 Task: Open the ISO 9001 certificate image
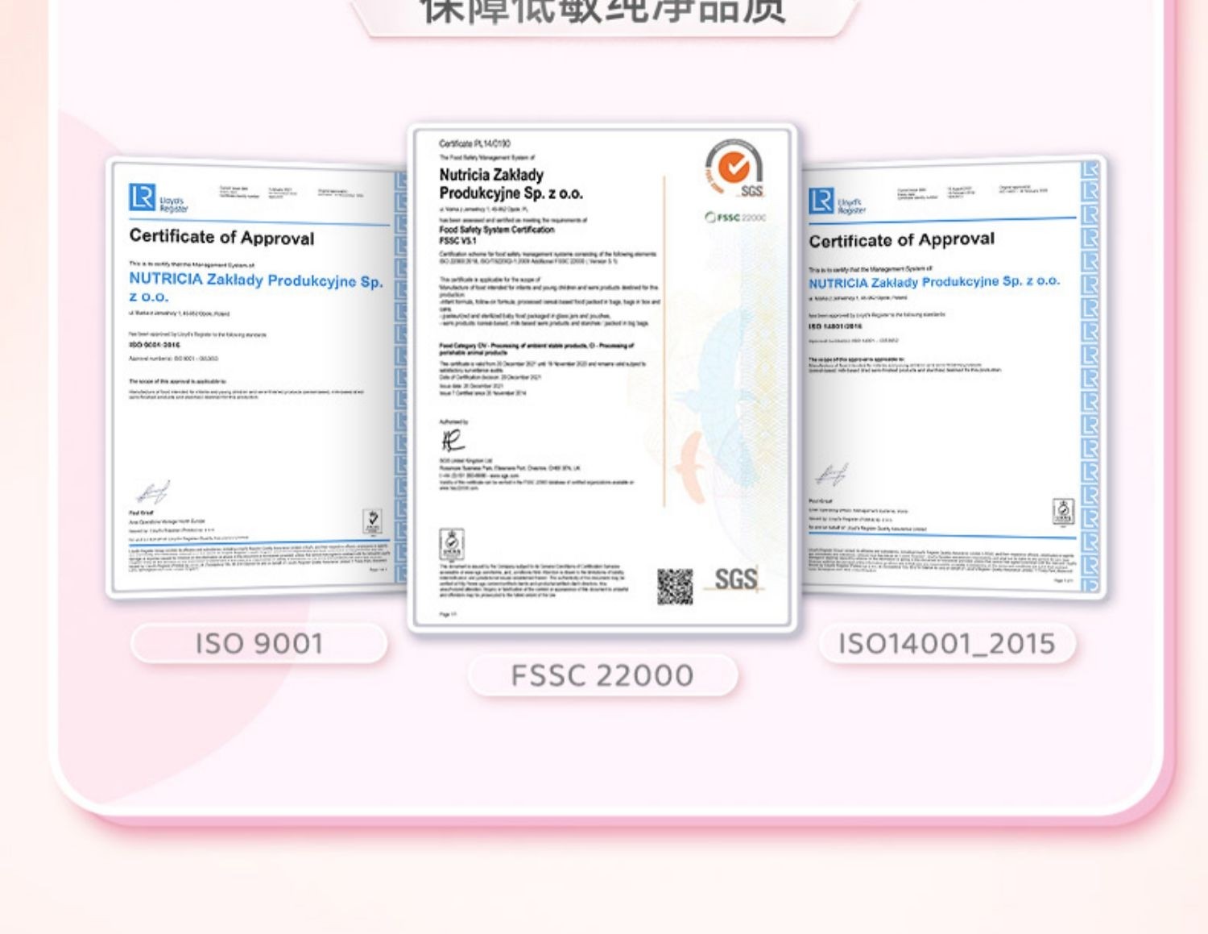pyautogui.click(x=256, y=378)
